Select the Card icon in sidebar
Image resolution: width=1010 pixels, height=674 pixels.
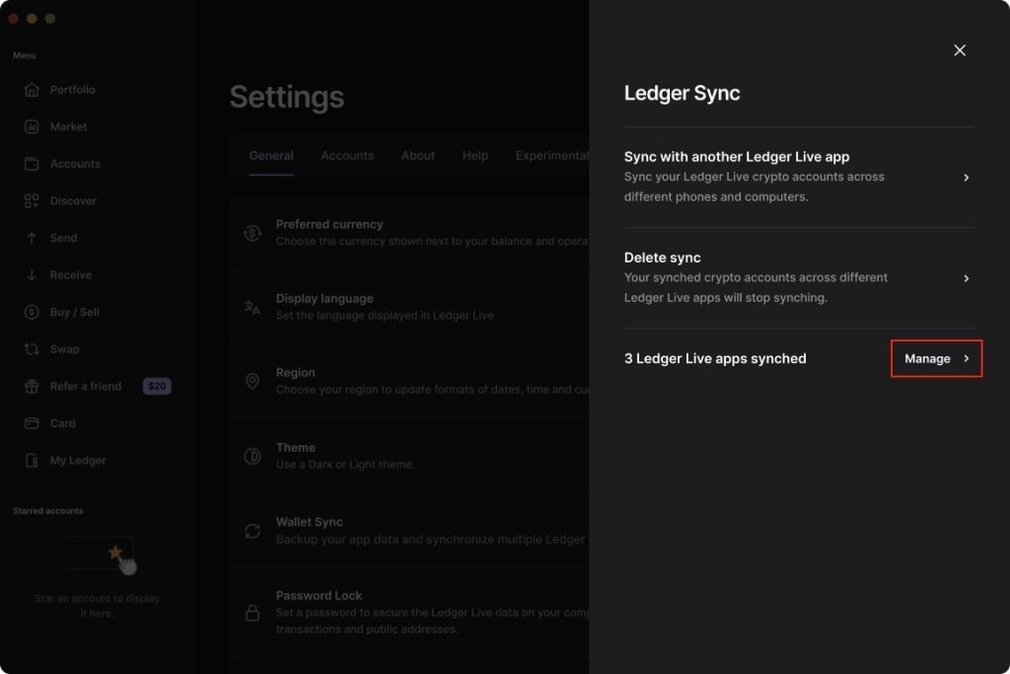pos(32,423)
